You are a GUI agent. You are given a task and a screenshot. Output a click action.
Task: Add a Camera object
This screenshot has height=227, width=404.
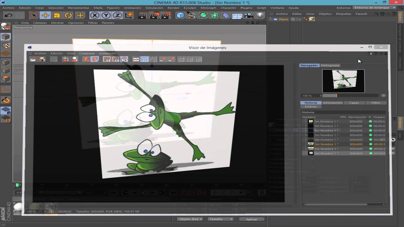tap(249, 15)
